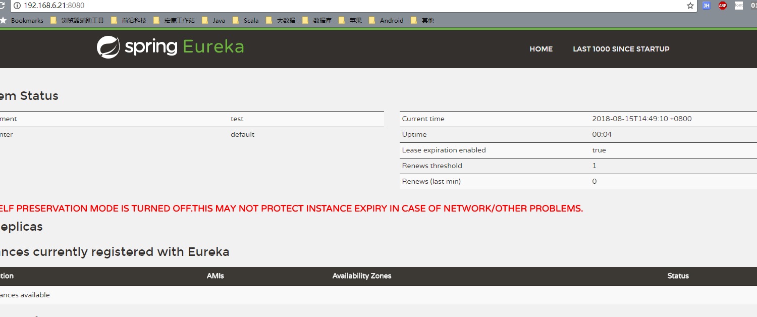
Task: Click the 浏览器辅助工具 folder icon
Action: pos(53,20)
